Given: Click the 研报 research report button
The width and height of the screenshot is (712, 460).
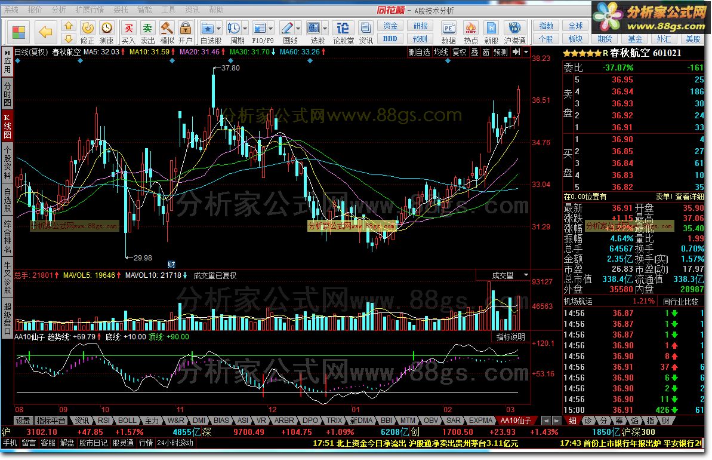Looking at the screenshot, I should pos(420,26).
